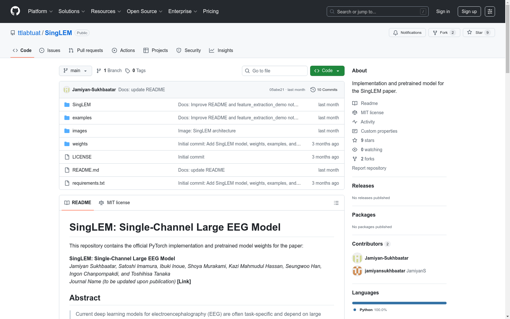Viewport: 510px width, 319px height.
Task: Expand the Resources menu
Action: [106, 11]
